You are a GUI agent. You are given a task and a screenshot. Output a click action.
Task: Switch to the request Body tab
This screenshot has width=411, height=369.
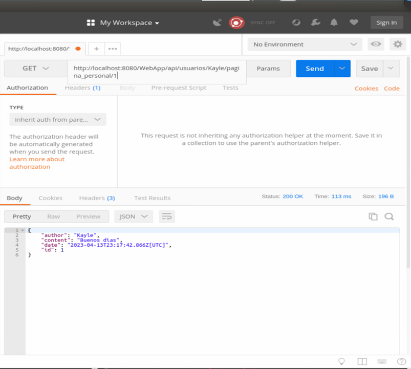coord(127,88)
